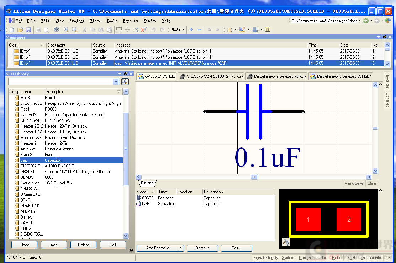The width and height of the screenshot is (396, 263).
Task: Switch to Miscellaneous Devices.SchLib tab
Action: tap(341, 76)
